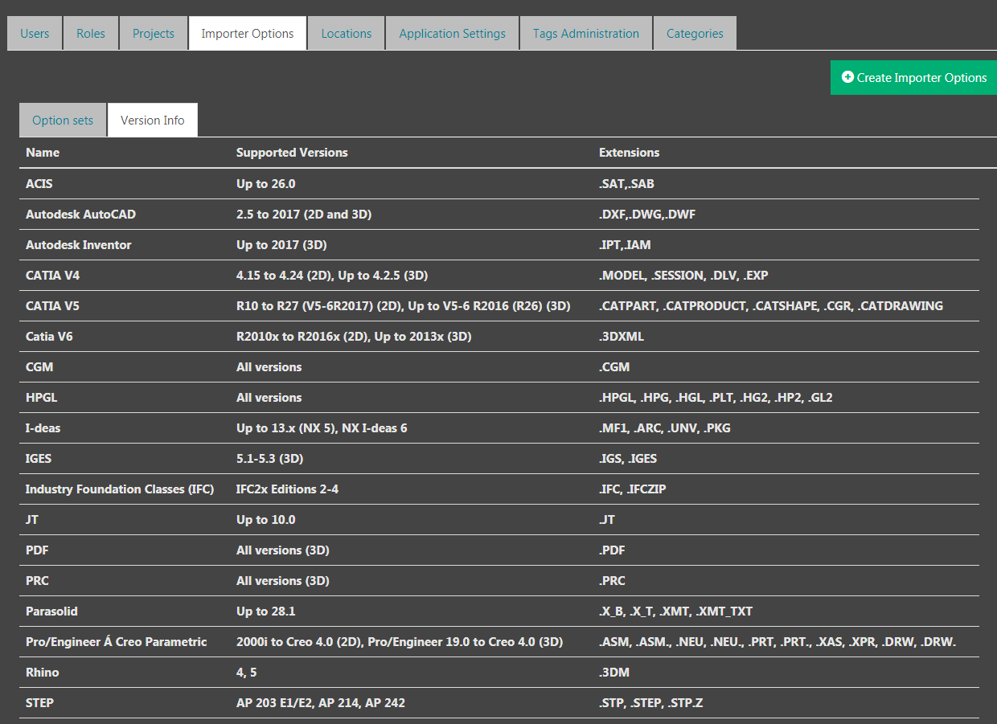Select the Version Info sub-tab

(x=153, y=121)
